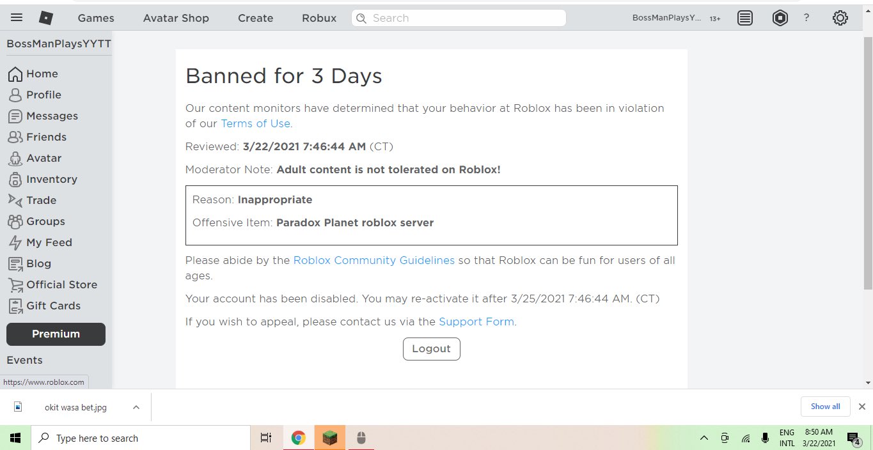Click the taskbar clock showing 8:50 AM

[819, 438]
